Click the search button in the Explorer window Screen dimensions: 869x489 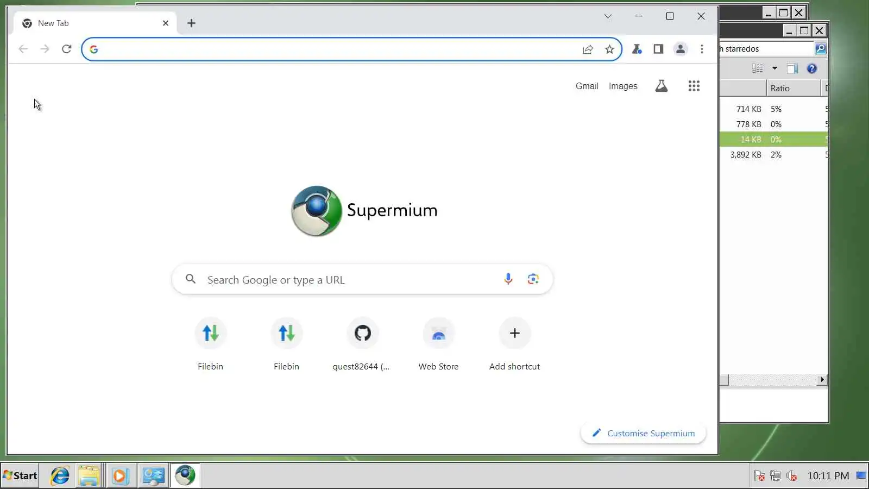(820, 49)
